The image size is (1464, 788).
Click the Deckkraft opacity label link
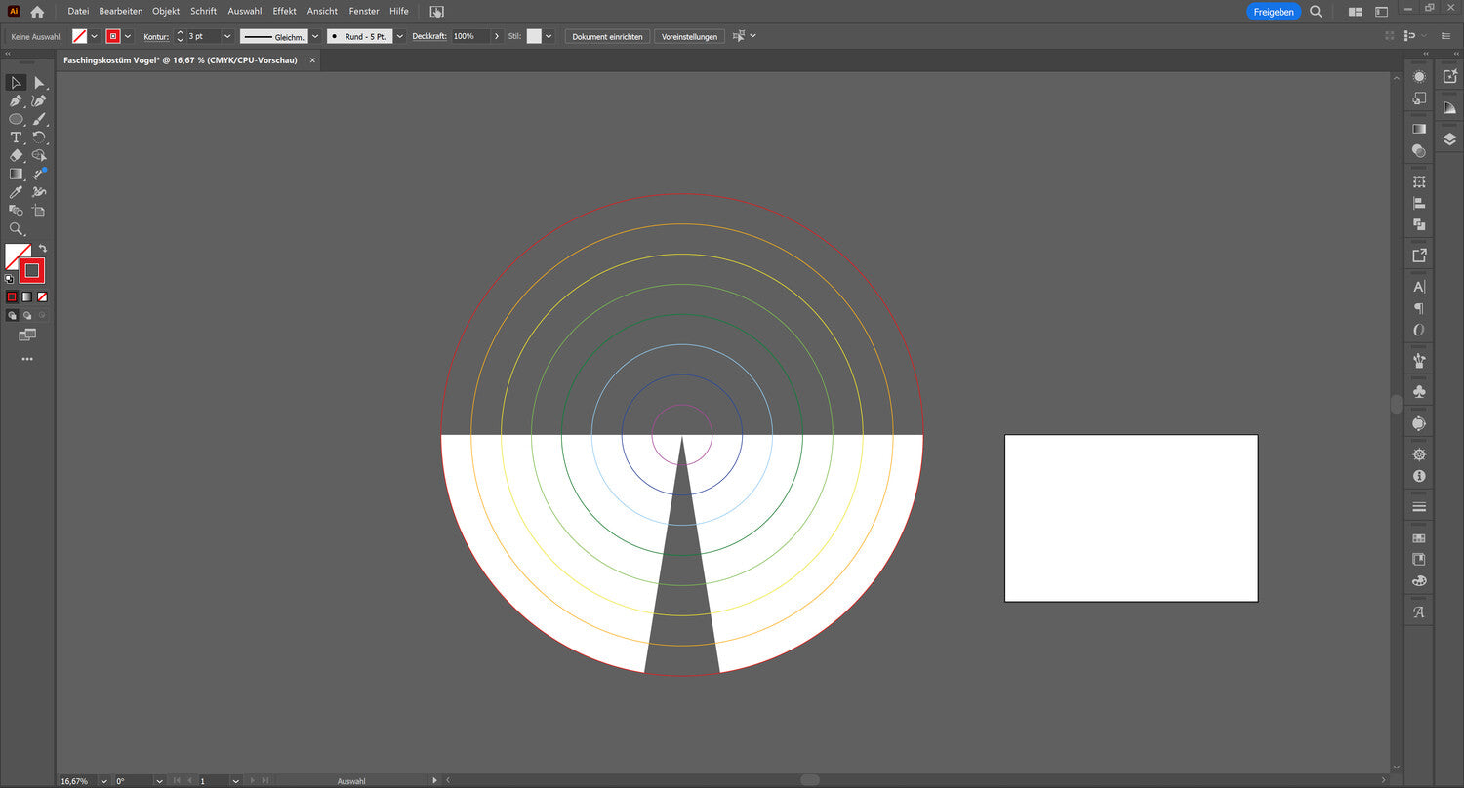click(429, 36)
